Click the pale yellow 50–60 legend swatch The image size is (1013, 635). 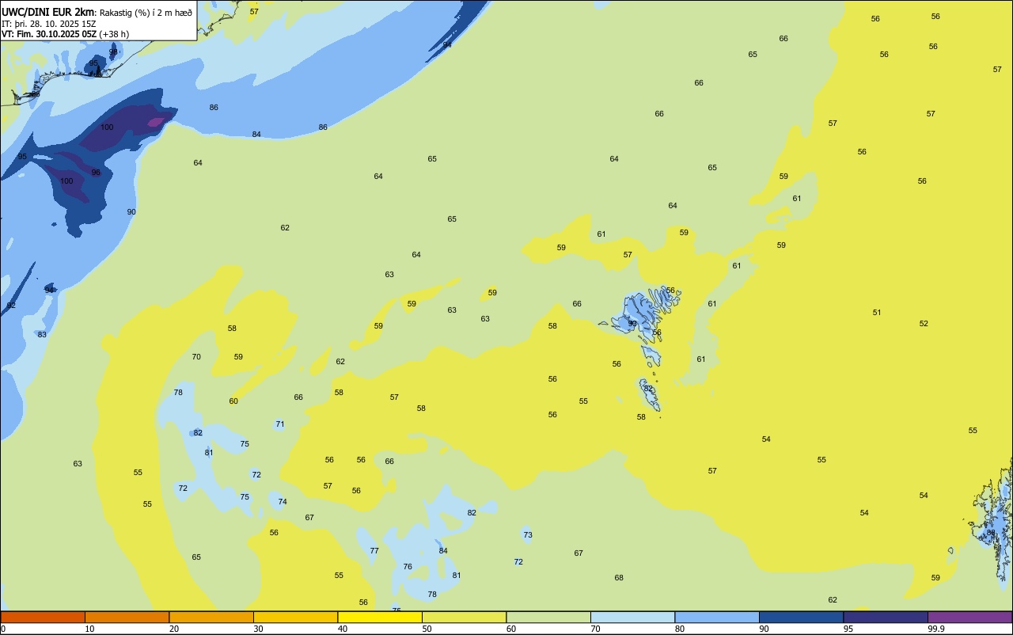point(464,617)
